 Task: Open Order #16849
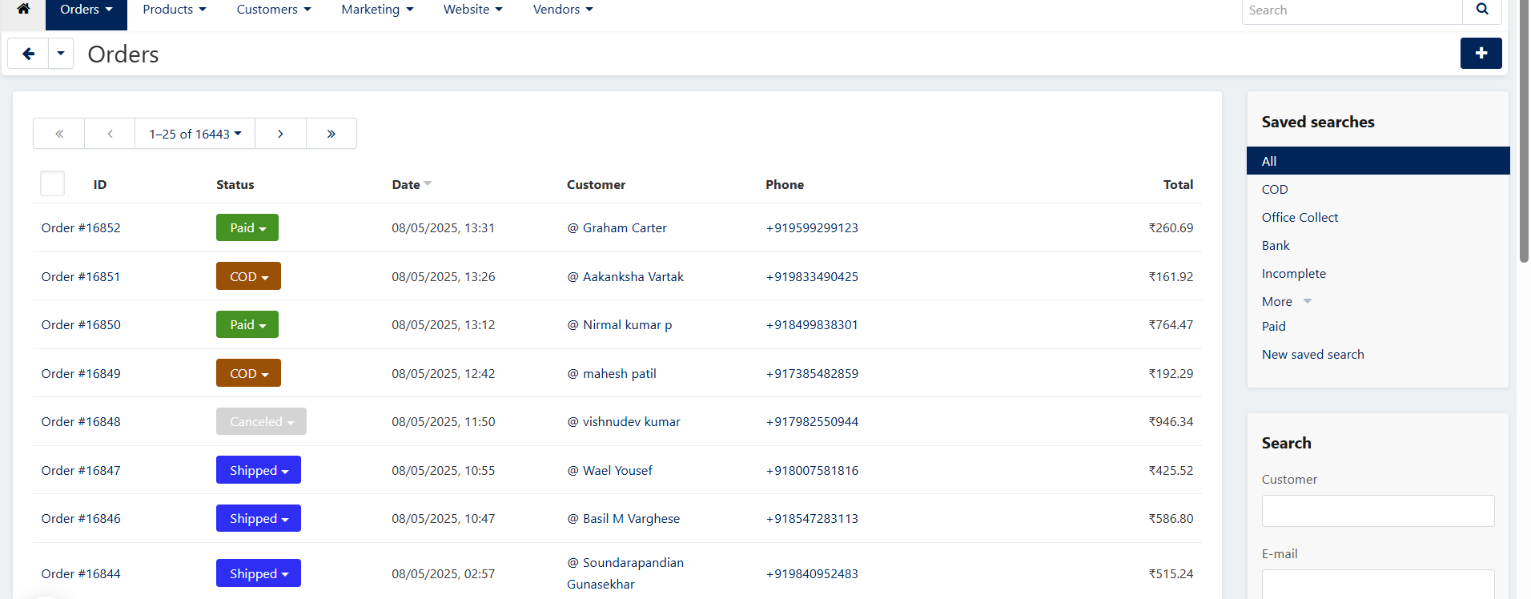pos(81,373)
